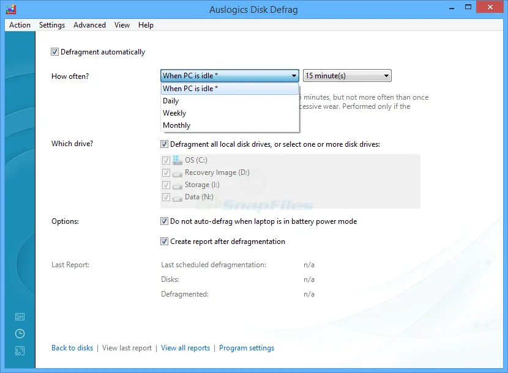Open the Advanced menu
Screen dimensions: 508x373
pyautogui.click(x=89, y=25)
